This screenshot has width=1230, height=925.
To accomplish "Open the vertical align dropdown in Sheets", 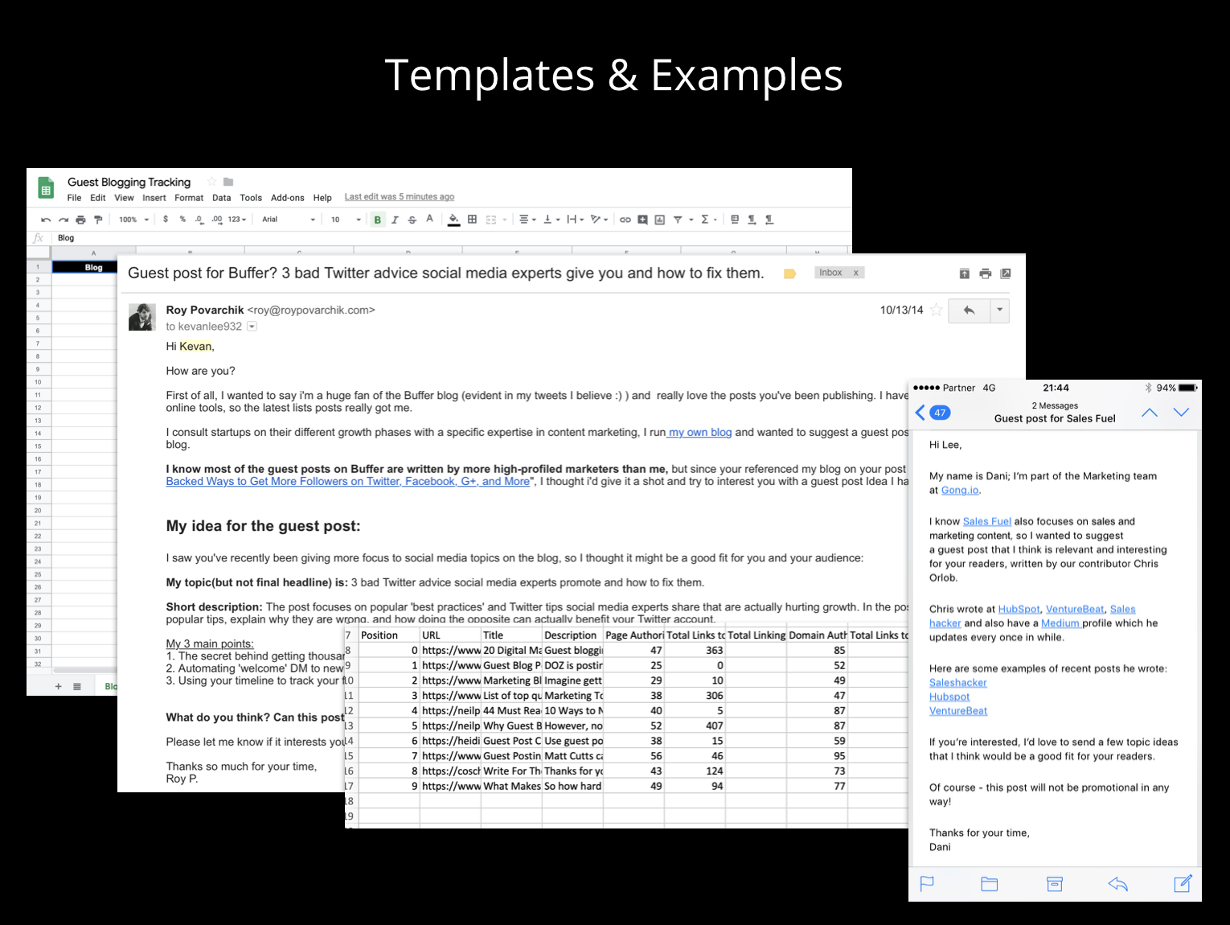I will (x=551, y=220).
